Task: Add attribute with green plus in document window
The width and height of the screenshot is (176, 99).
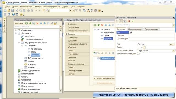Action: [95, 25]
